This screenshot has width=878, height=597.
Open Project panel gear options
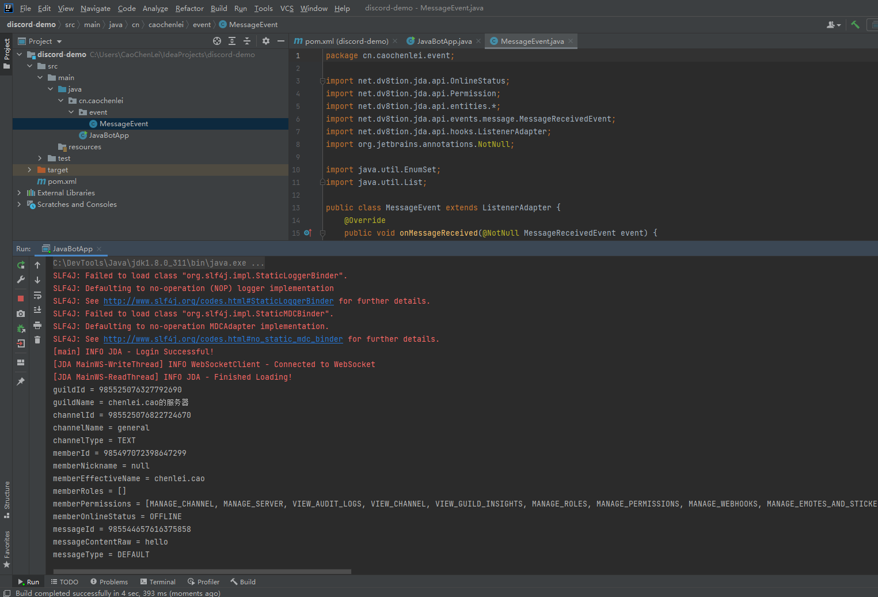[265, 41]
